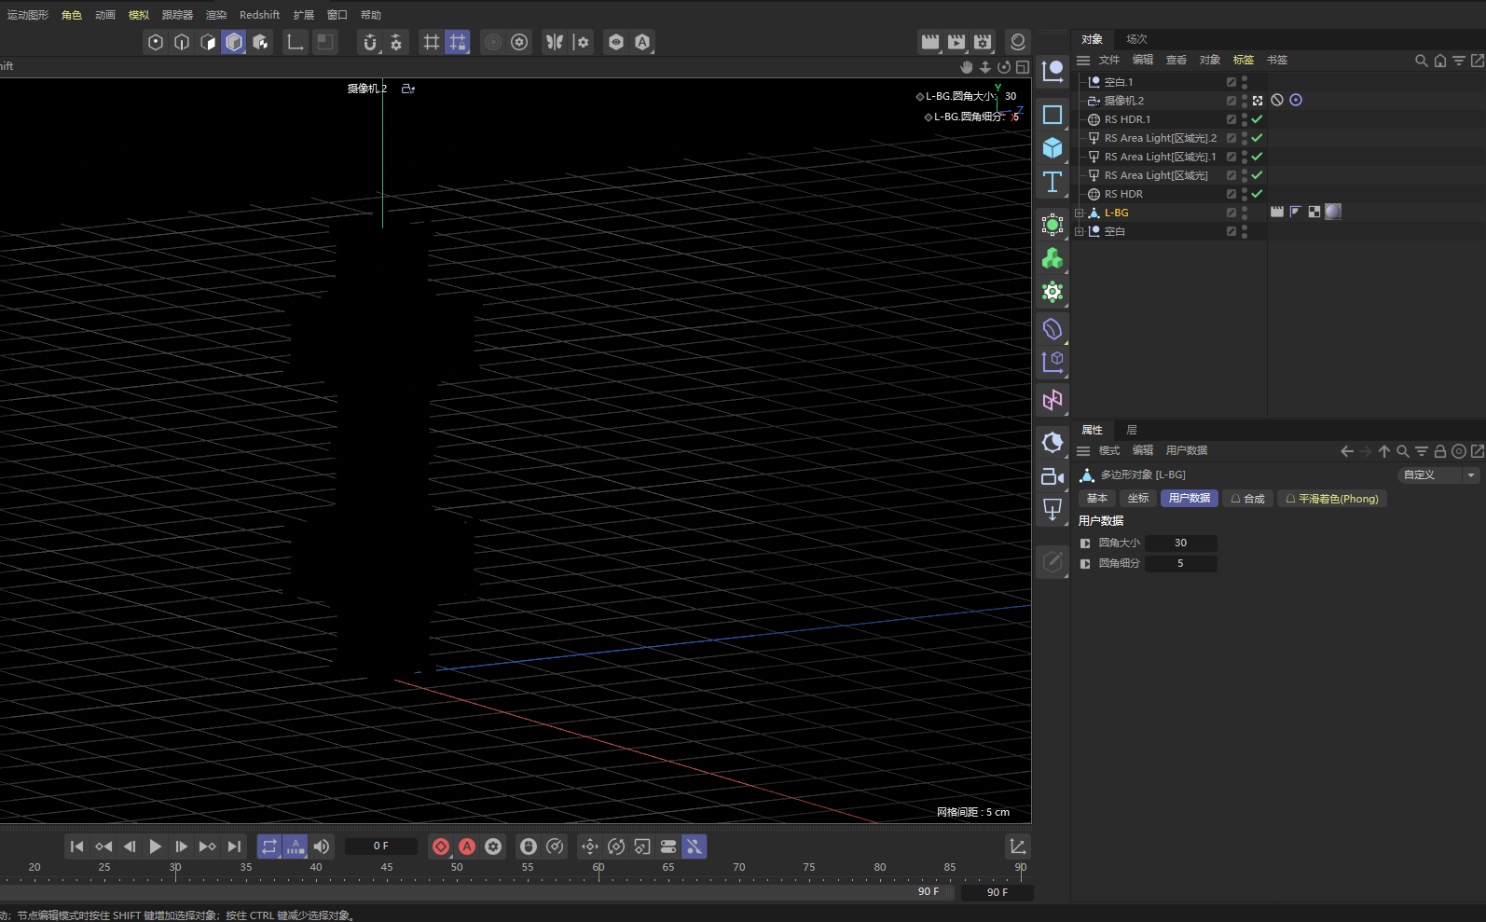Image resolution: width=1486 pixels, height=922 pixels.
Task: Open the 扩展 menu
Action: point(304,15)
